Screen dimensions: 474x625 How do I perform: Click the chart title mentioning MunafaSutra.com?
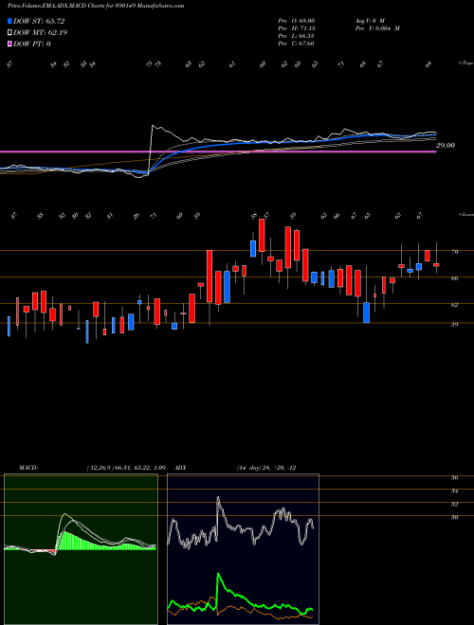point(96,7)
